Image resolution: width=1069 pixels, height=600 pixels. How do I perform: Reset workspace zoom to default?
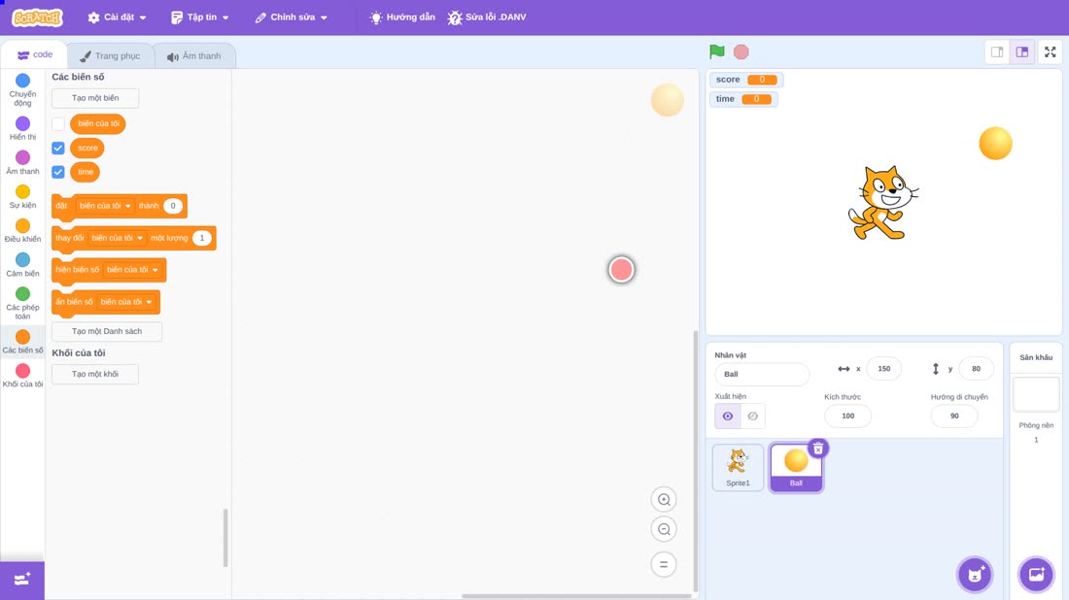pos(664,565)
